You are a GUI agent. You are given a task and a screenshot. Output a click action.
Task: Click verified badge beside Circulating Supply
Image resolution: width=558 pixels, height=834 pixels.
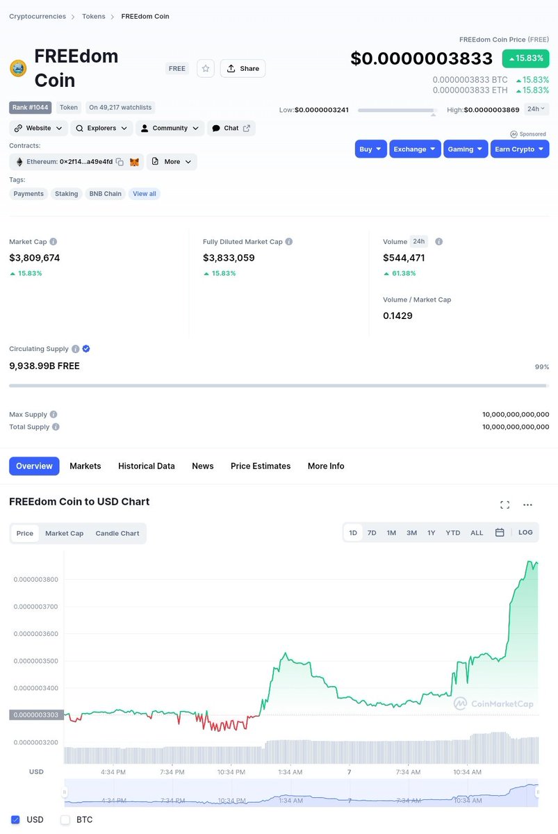86,349
